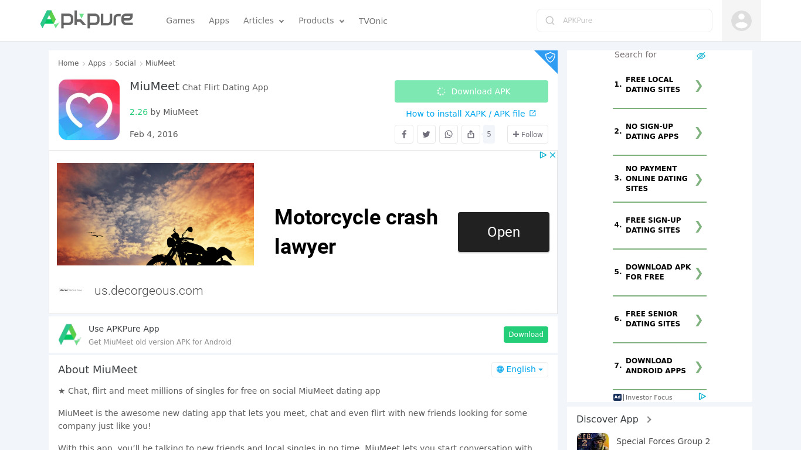801x450 pixels.
Task: Share MiuMeet via WhatsApp
Action: tap(449, 134)
